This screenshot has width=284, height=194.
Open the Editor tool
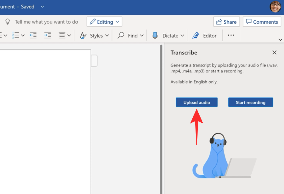tap(204, 36)
